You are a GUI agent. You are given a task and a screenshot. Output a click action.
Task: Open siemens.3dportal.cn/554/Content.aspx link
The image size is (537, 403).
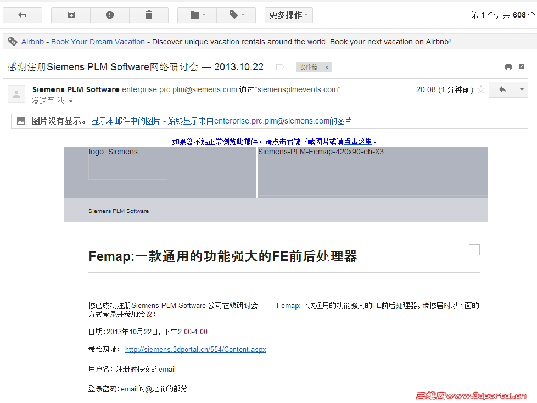(195, 350)
